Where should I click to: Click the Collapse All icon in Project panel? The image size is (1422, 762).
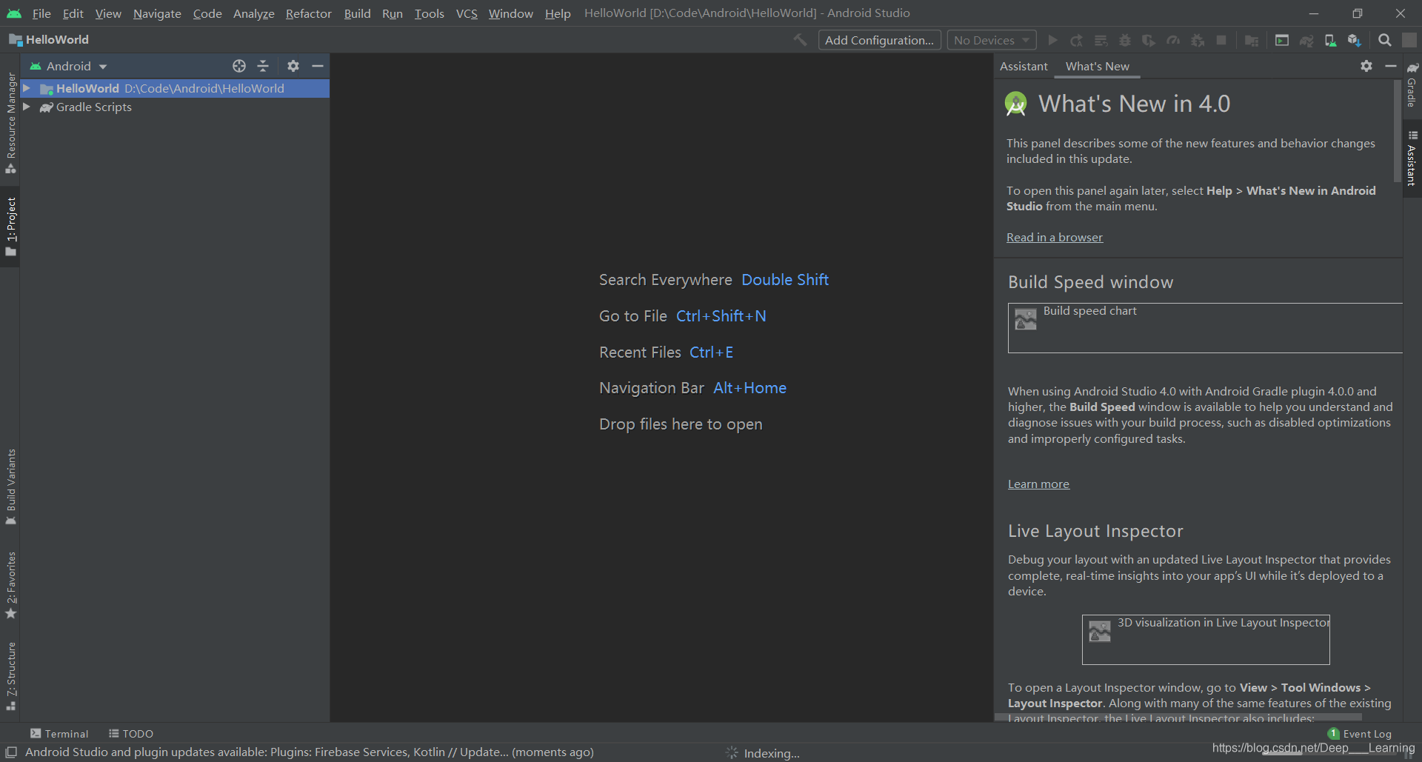pyautogui.click(x=263, y=66)
